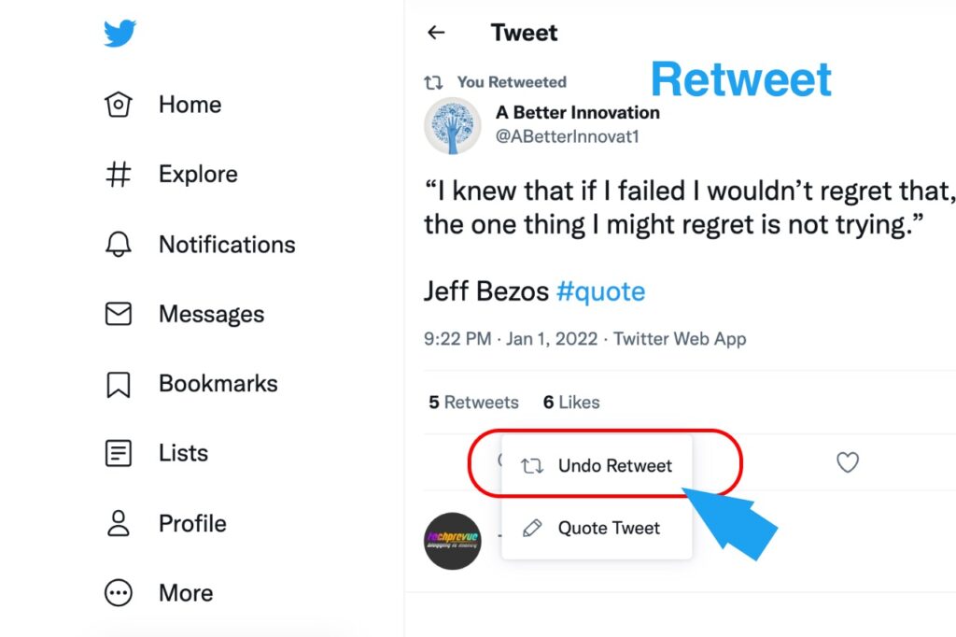Check your Notifications
Viewport: 956px width, 637px height.
pos(226,245)
